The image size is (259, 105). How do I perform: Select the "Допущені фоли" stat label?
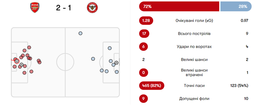194,99
